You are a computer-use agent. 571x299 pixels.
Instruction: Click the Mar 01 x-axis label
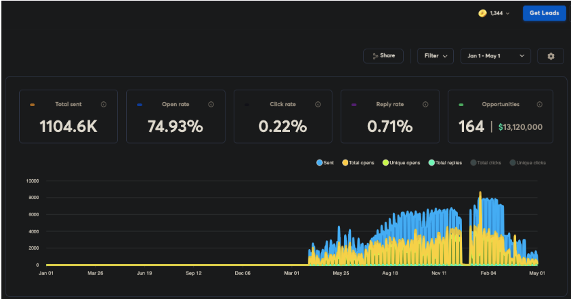tap(291, 273)
